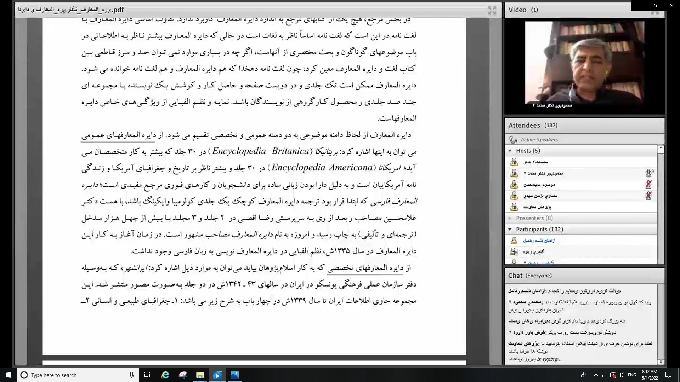Screen dimensions: 680x382
Task: Click the mobile-device participant icon
Action: [x=514, y=252]
